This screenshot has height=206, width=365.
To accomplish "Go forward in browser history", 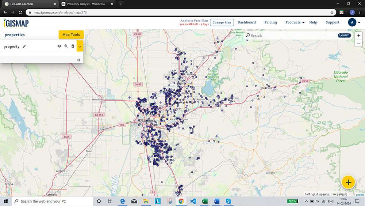I will pyautogui.click(x=13, y=12).
